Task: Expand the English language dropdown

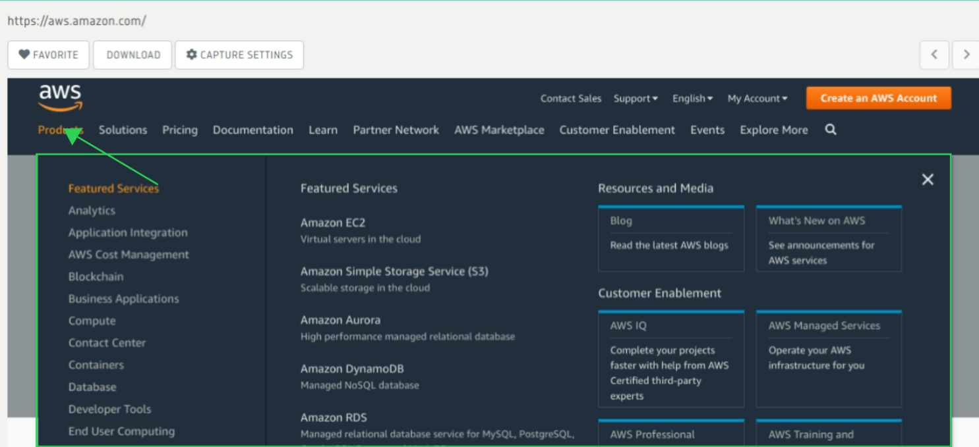Action: point(692,98)
